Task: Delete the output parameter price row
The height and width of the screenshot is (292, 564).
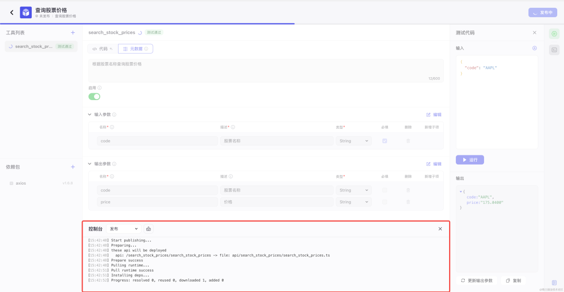Action: 408,202
